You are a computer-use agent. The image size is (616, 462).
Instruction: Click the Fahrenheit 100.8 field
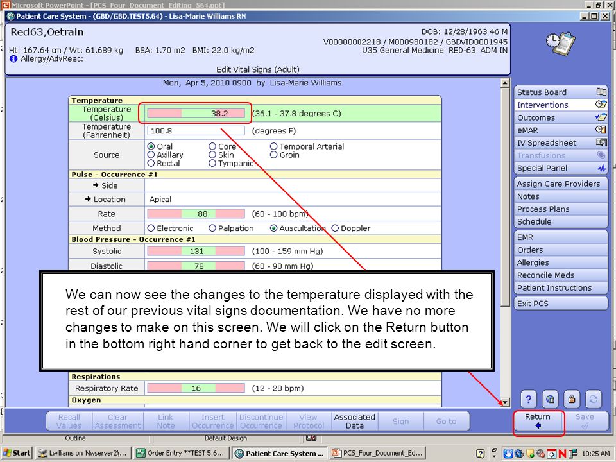coord(196,130)
